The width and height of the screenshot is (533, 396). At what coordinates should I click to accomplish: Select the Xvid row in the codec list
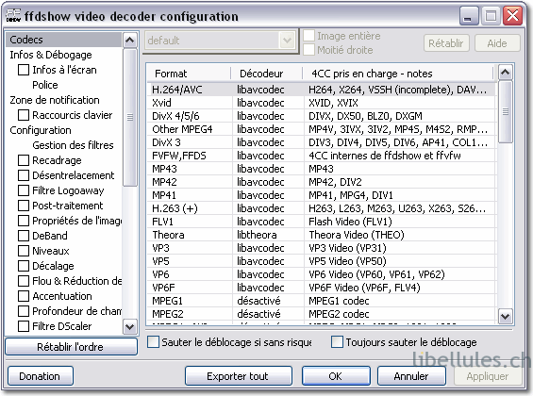[x=322, y=103]
